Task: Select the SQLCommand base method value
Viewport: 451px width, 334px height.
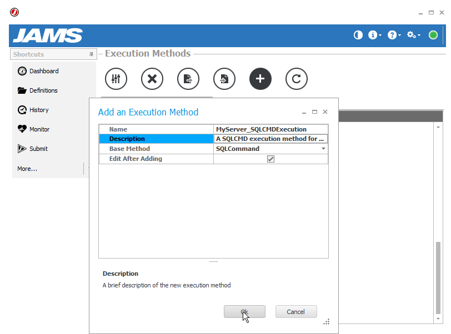Action: pos(238,149)
